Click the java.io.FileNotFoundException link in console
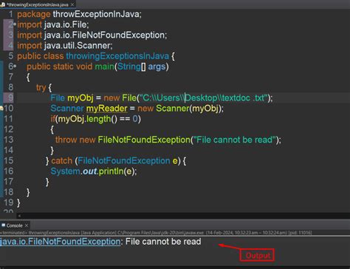 (x=61, y=242)
